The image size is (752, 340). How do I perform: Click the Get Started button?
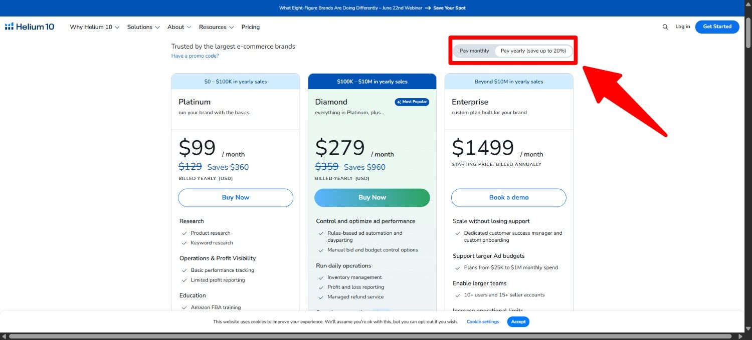pyautogui.click(x=717, y=27)
